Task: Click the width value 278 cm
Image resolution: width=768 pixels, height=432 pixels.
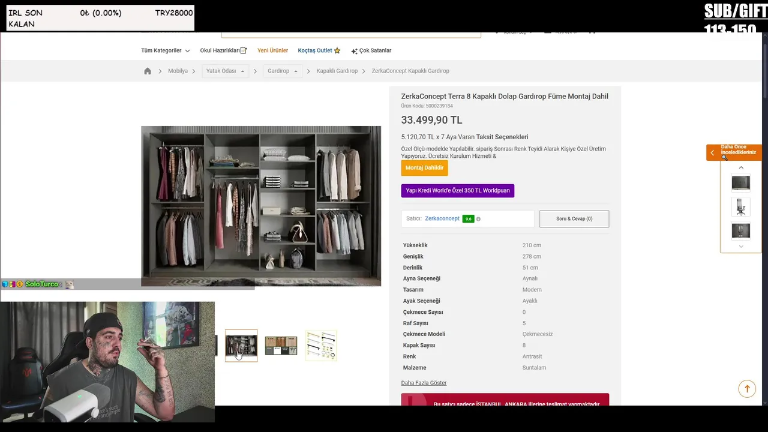Action: 532,257
